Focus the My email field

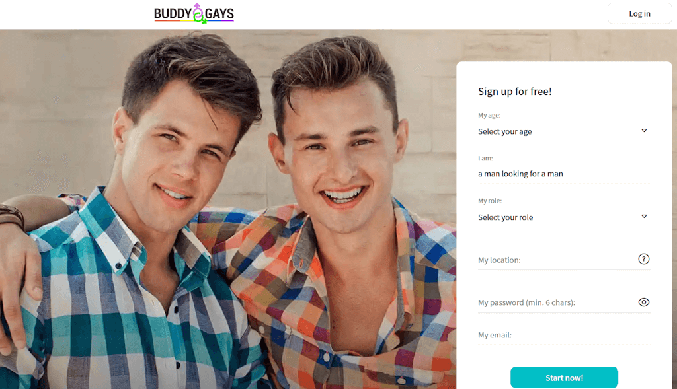pyautogui.click(x=564, y=335)
